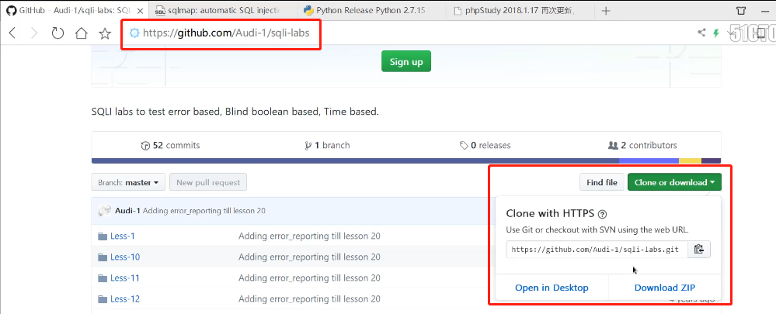Screen dimensions: 776x314
Task: Click the Download ZIP link
Action: pos(665,288)
